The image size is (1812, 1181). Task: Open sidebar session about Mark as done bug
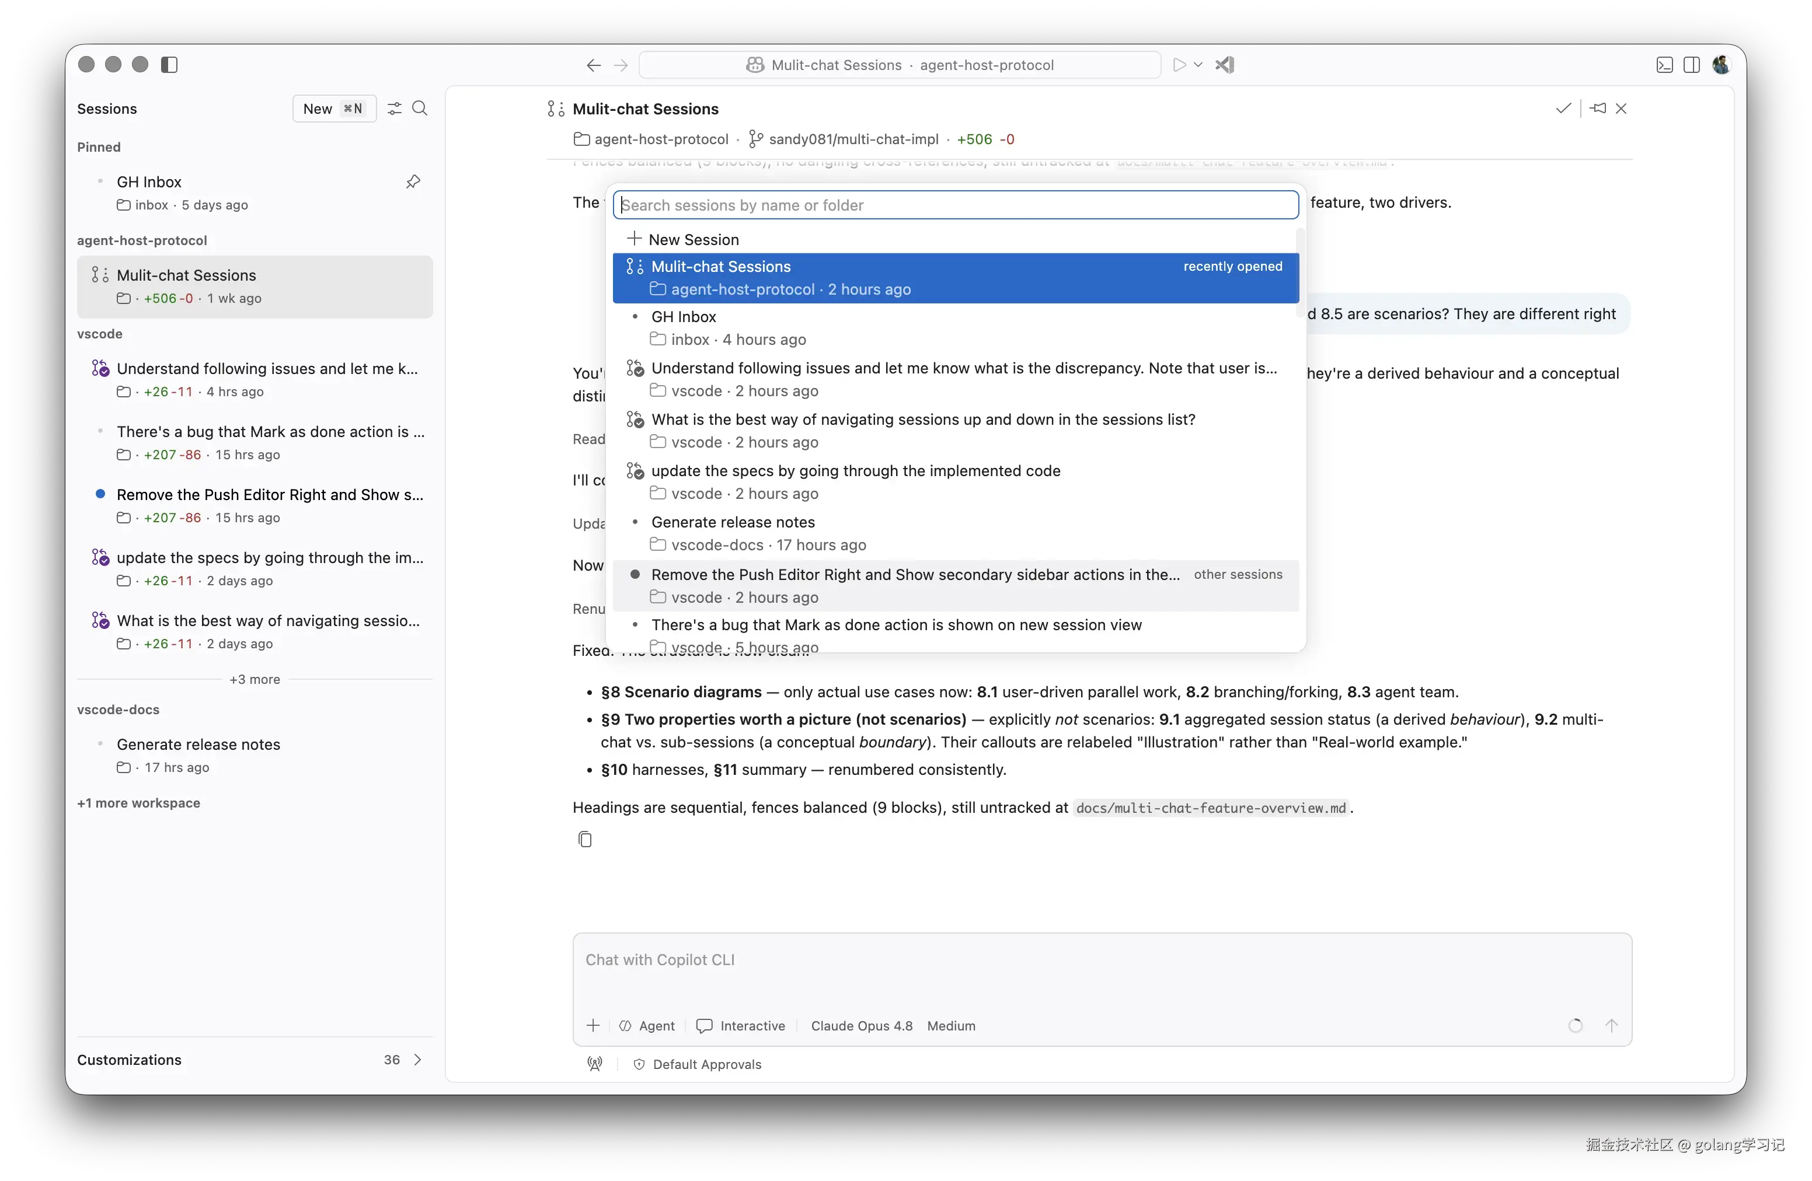point(255,443)
